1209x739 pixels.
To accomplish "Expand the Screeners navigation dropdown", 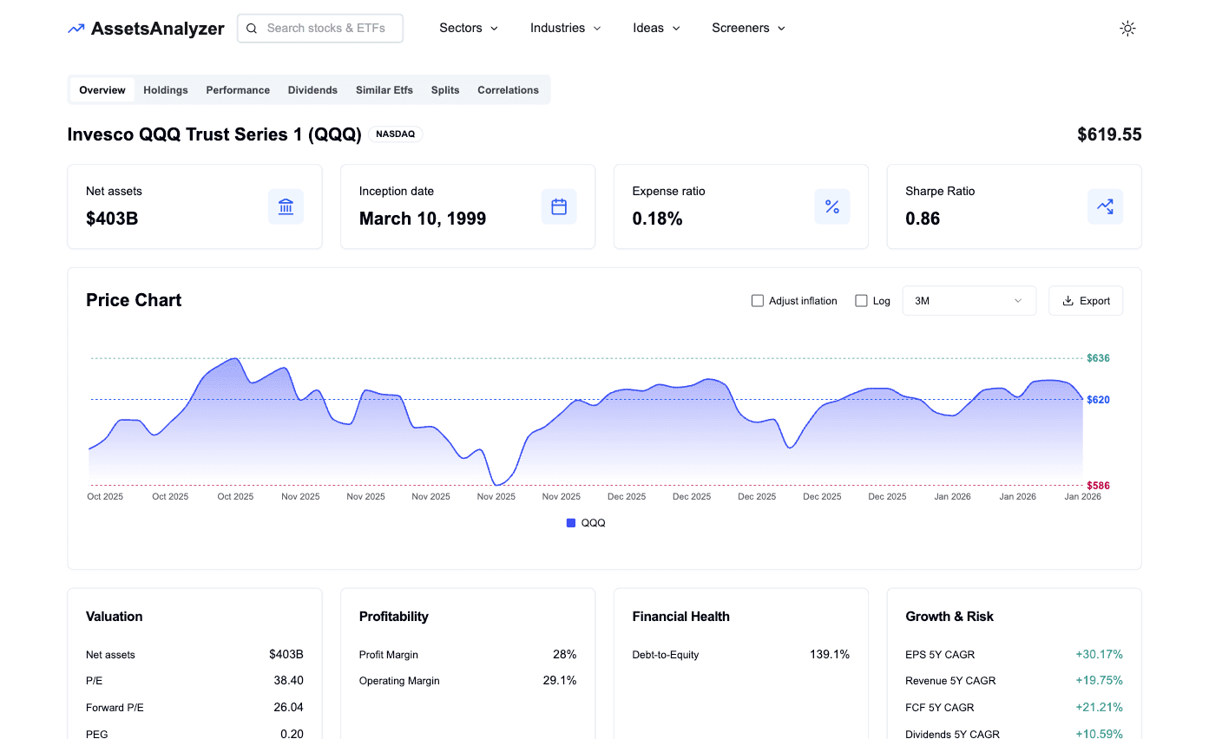I will point(747,28).
